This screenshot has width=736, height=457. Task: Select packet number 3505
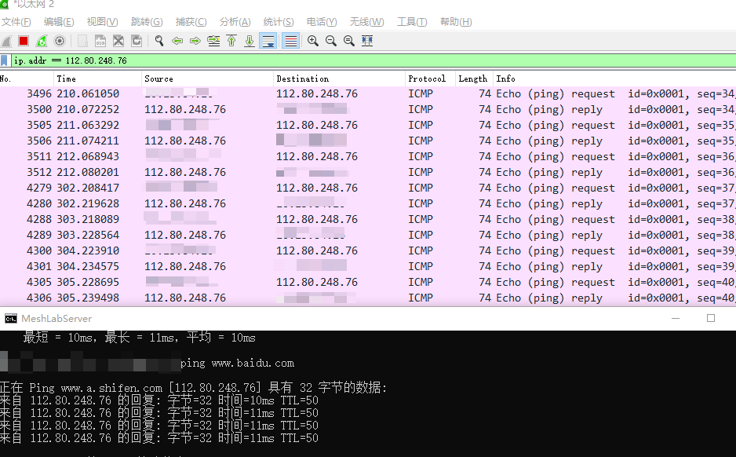pyautogui.click(x=368, y=126)
